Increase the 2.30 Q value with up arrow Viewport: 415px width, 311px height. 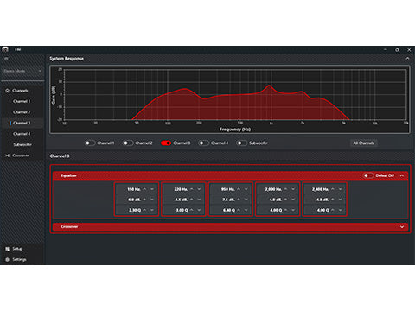[144, 210]
